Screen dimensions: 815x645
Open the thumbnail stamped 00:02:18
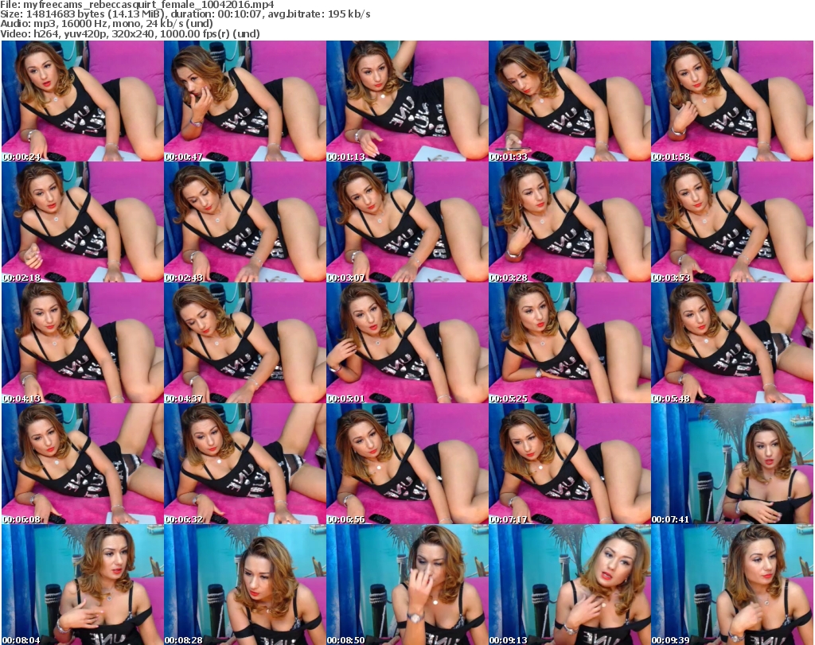[83, 222]
